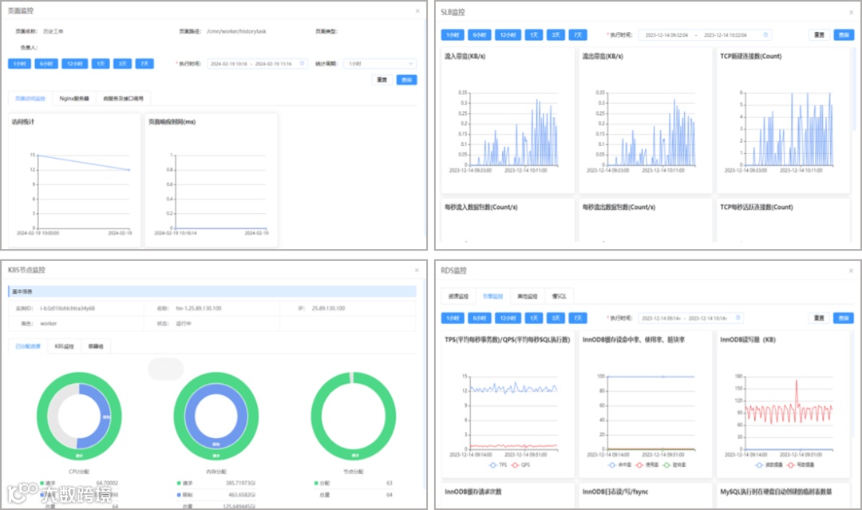862x510 pixels.
Task: Click the 内存分配 donut chart
Action: [x=216, y=416]
